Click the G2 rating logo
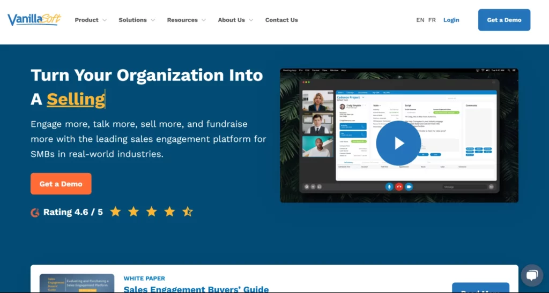 pos(35,212)
